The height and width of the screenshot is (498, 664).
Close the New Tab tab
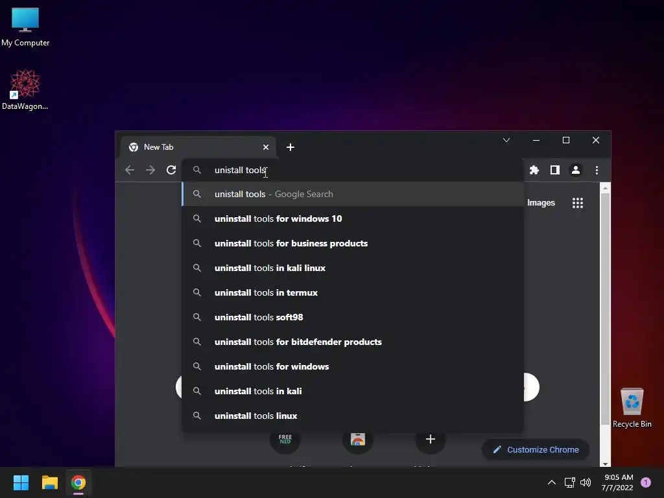point(265,147)
